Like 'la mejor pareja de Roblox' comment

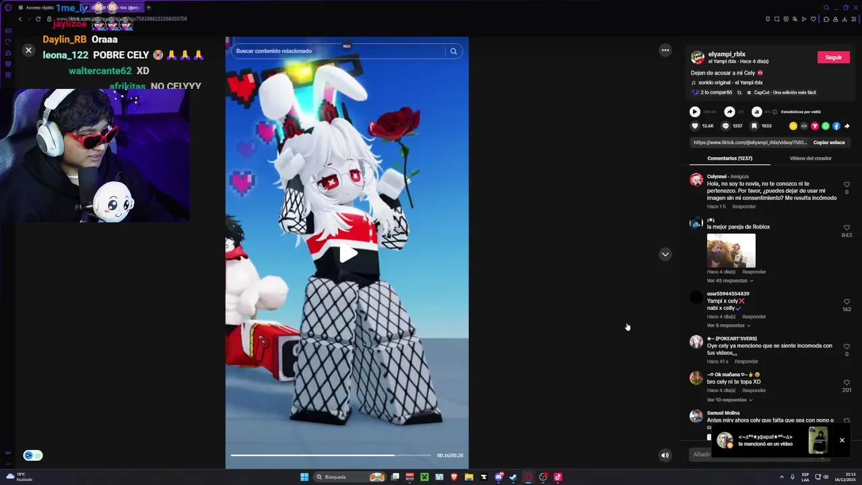click(847, 228)
